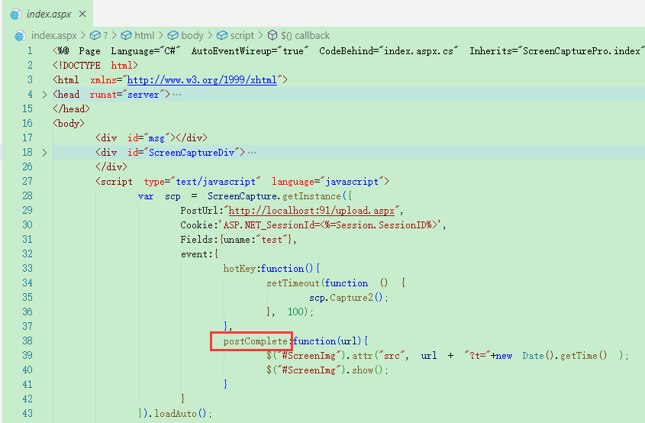Follow the localhost upload.aspx URL link
The height and width of the screenshot is (423, 645).
(x=311, y=211)
